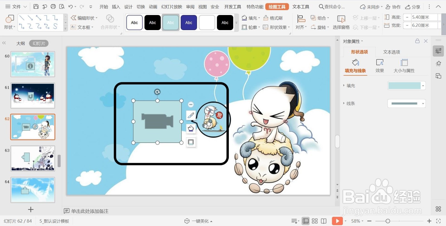446x226 pixels.
Task: Click the 分享 share button
Action: coord(413,7)
